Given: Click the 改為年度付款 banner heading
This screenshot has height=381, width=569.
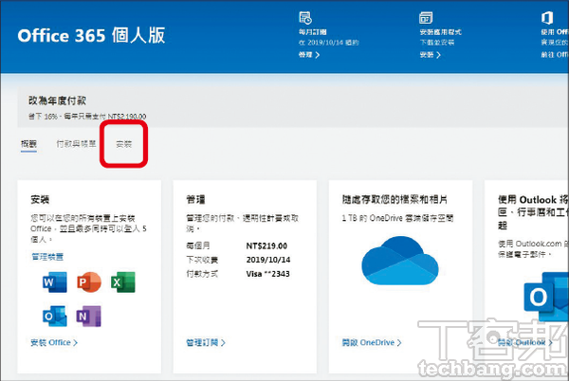Looking at the screenshot, I should [x=57, y=100].
